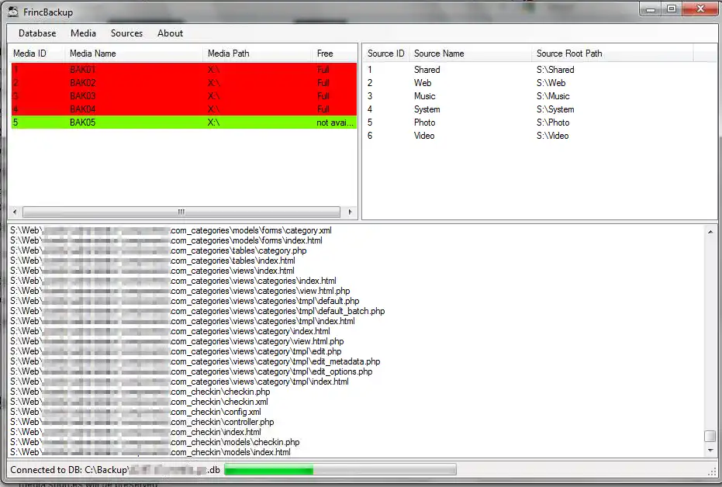Click the window resize grip in status bar
Viewport: 722px width, 487px height.
tap(712, 471)
